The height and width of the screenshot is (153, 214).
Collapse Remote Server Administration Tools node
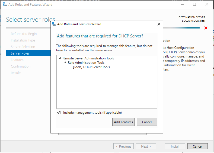(60, 58)
